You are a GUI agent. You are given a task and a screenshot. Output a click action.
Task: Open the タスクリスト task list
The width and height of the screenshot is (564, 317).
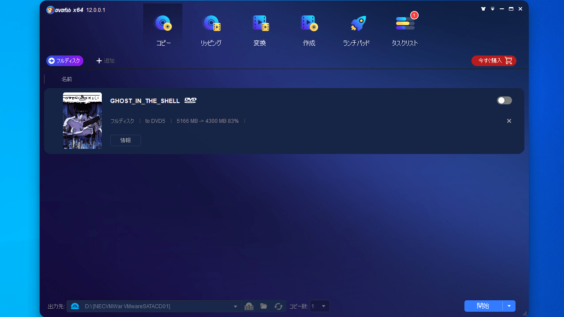click(x=405, y=30)
